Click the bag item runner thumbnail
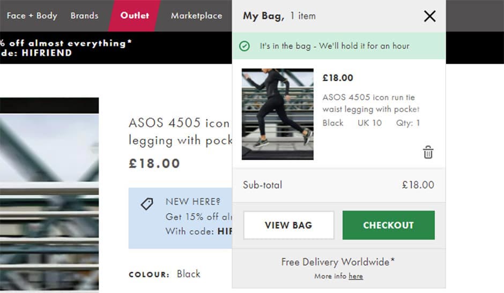This screenshot has width=504, height=293. point(278,114)
